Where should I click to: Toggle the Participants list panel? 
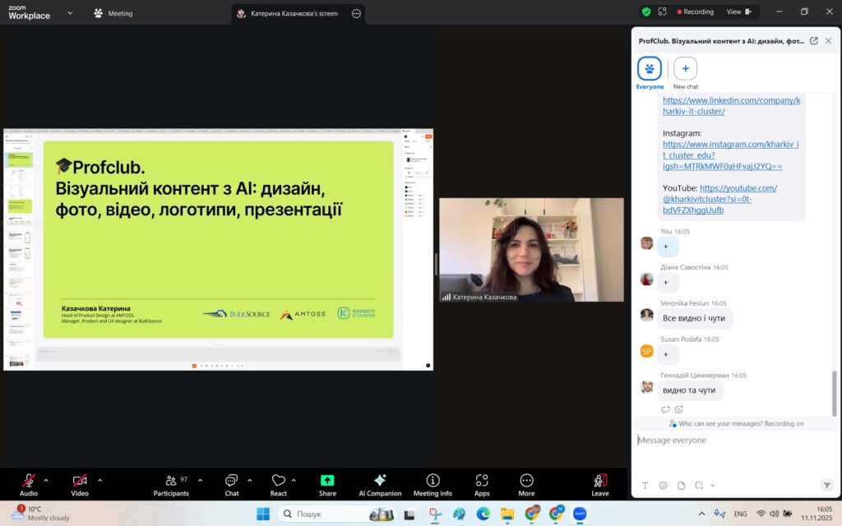tap(171, 484)
